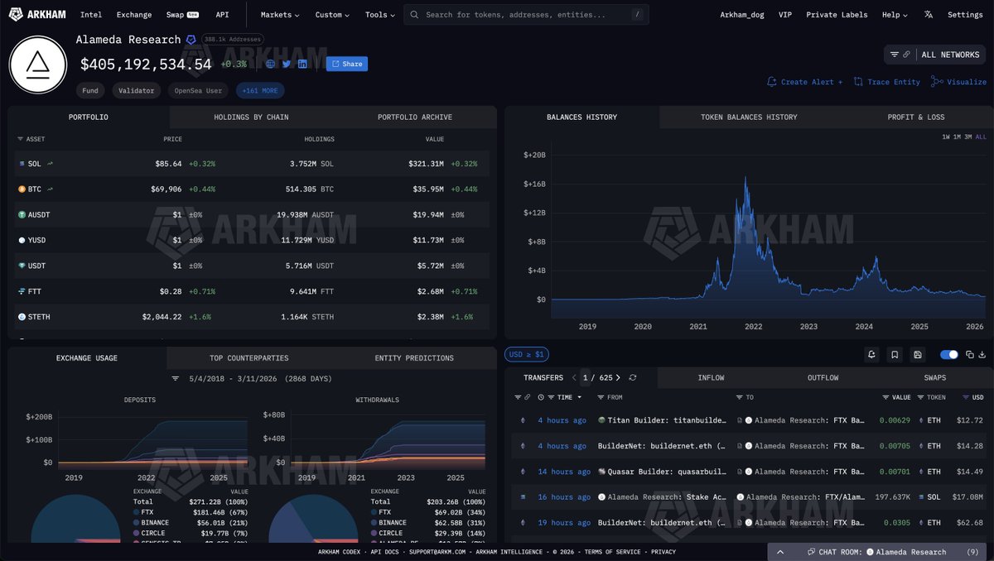Open the entity Twitter profile icon
The height and width of the screenshot is (561, 994).
[x=287, y=64]
